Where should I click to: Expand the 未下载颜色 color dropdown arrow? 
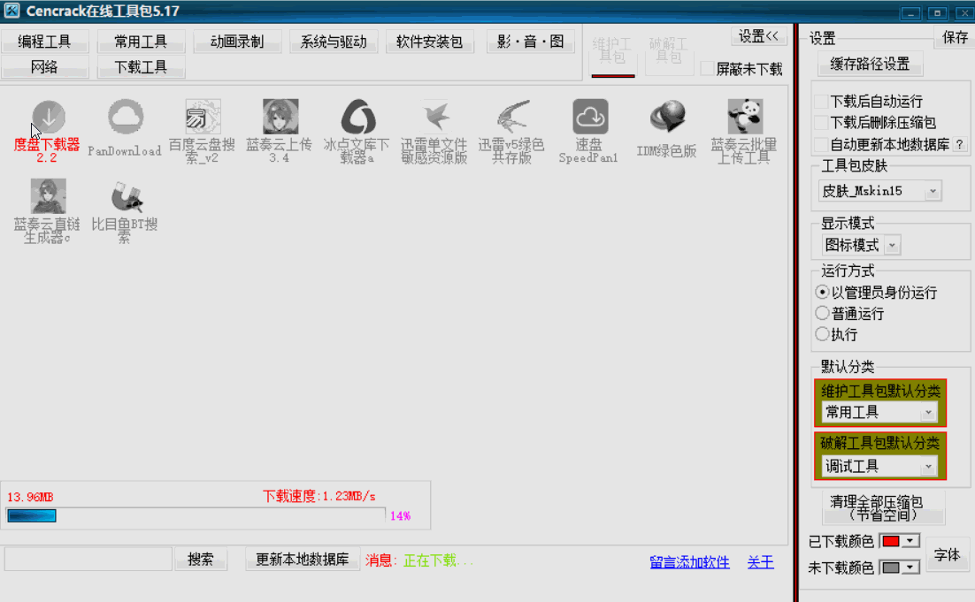910,568
